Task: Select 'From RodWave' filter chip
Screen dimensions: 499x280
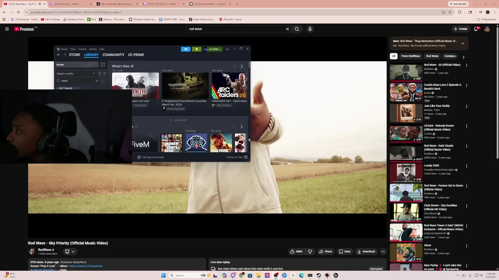Action: [411, 56]
